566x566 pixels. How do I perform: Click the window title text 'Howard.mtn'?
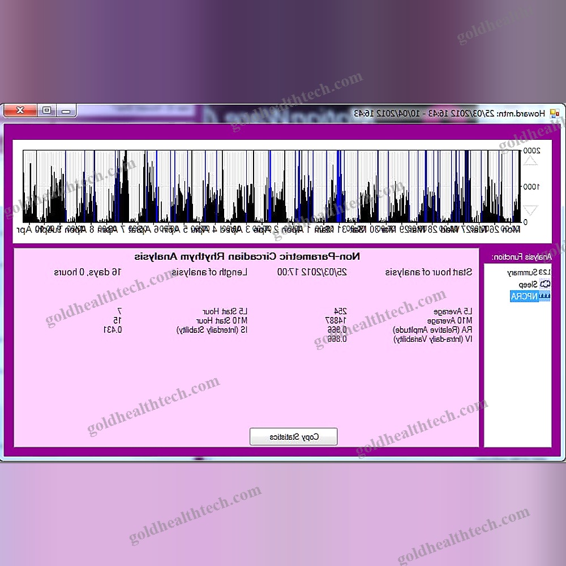coord(521,113)
